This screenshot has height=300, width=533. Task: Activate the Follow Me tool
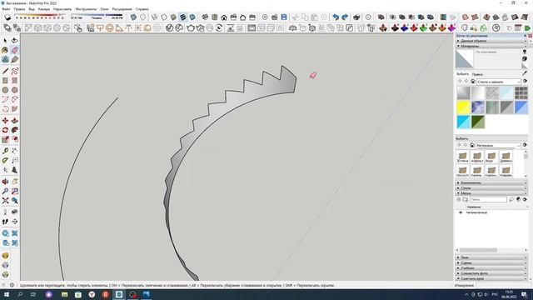click(x=15, y=130)
